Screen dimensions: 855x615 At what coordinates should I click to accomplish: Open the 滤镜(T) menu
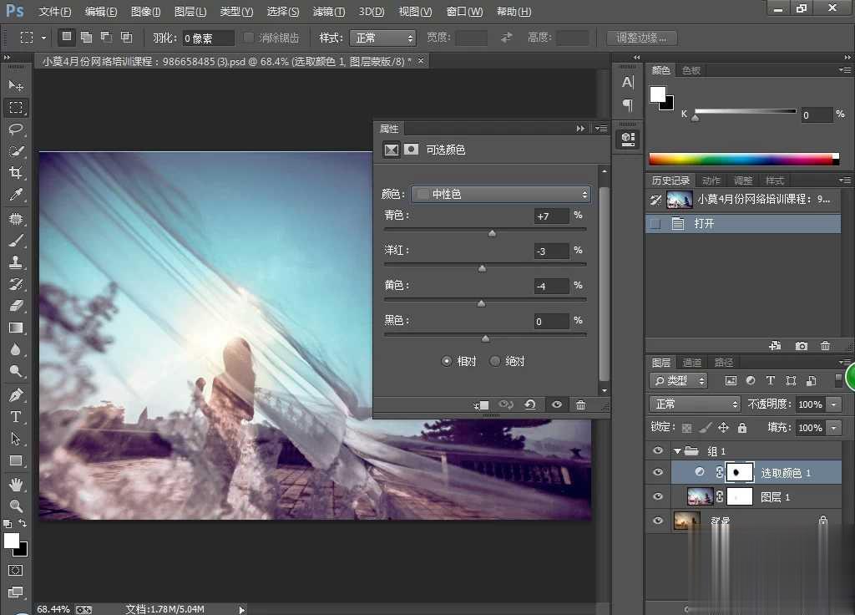pos(328,12)
